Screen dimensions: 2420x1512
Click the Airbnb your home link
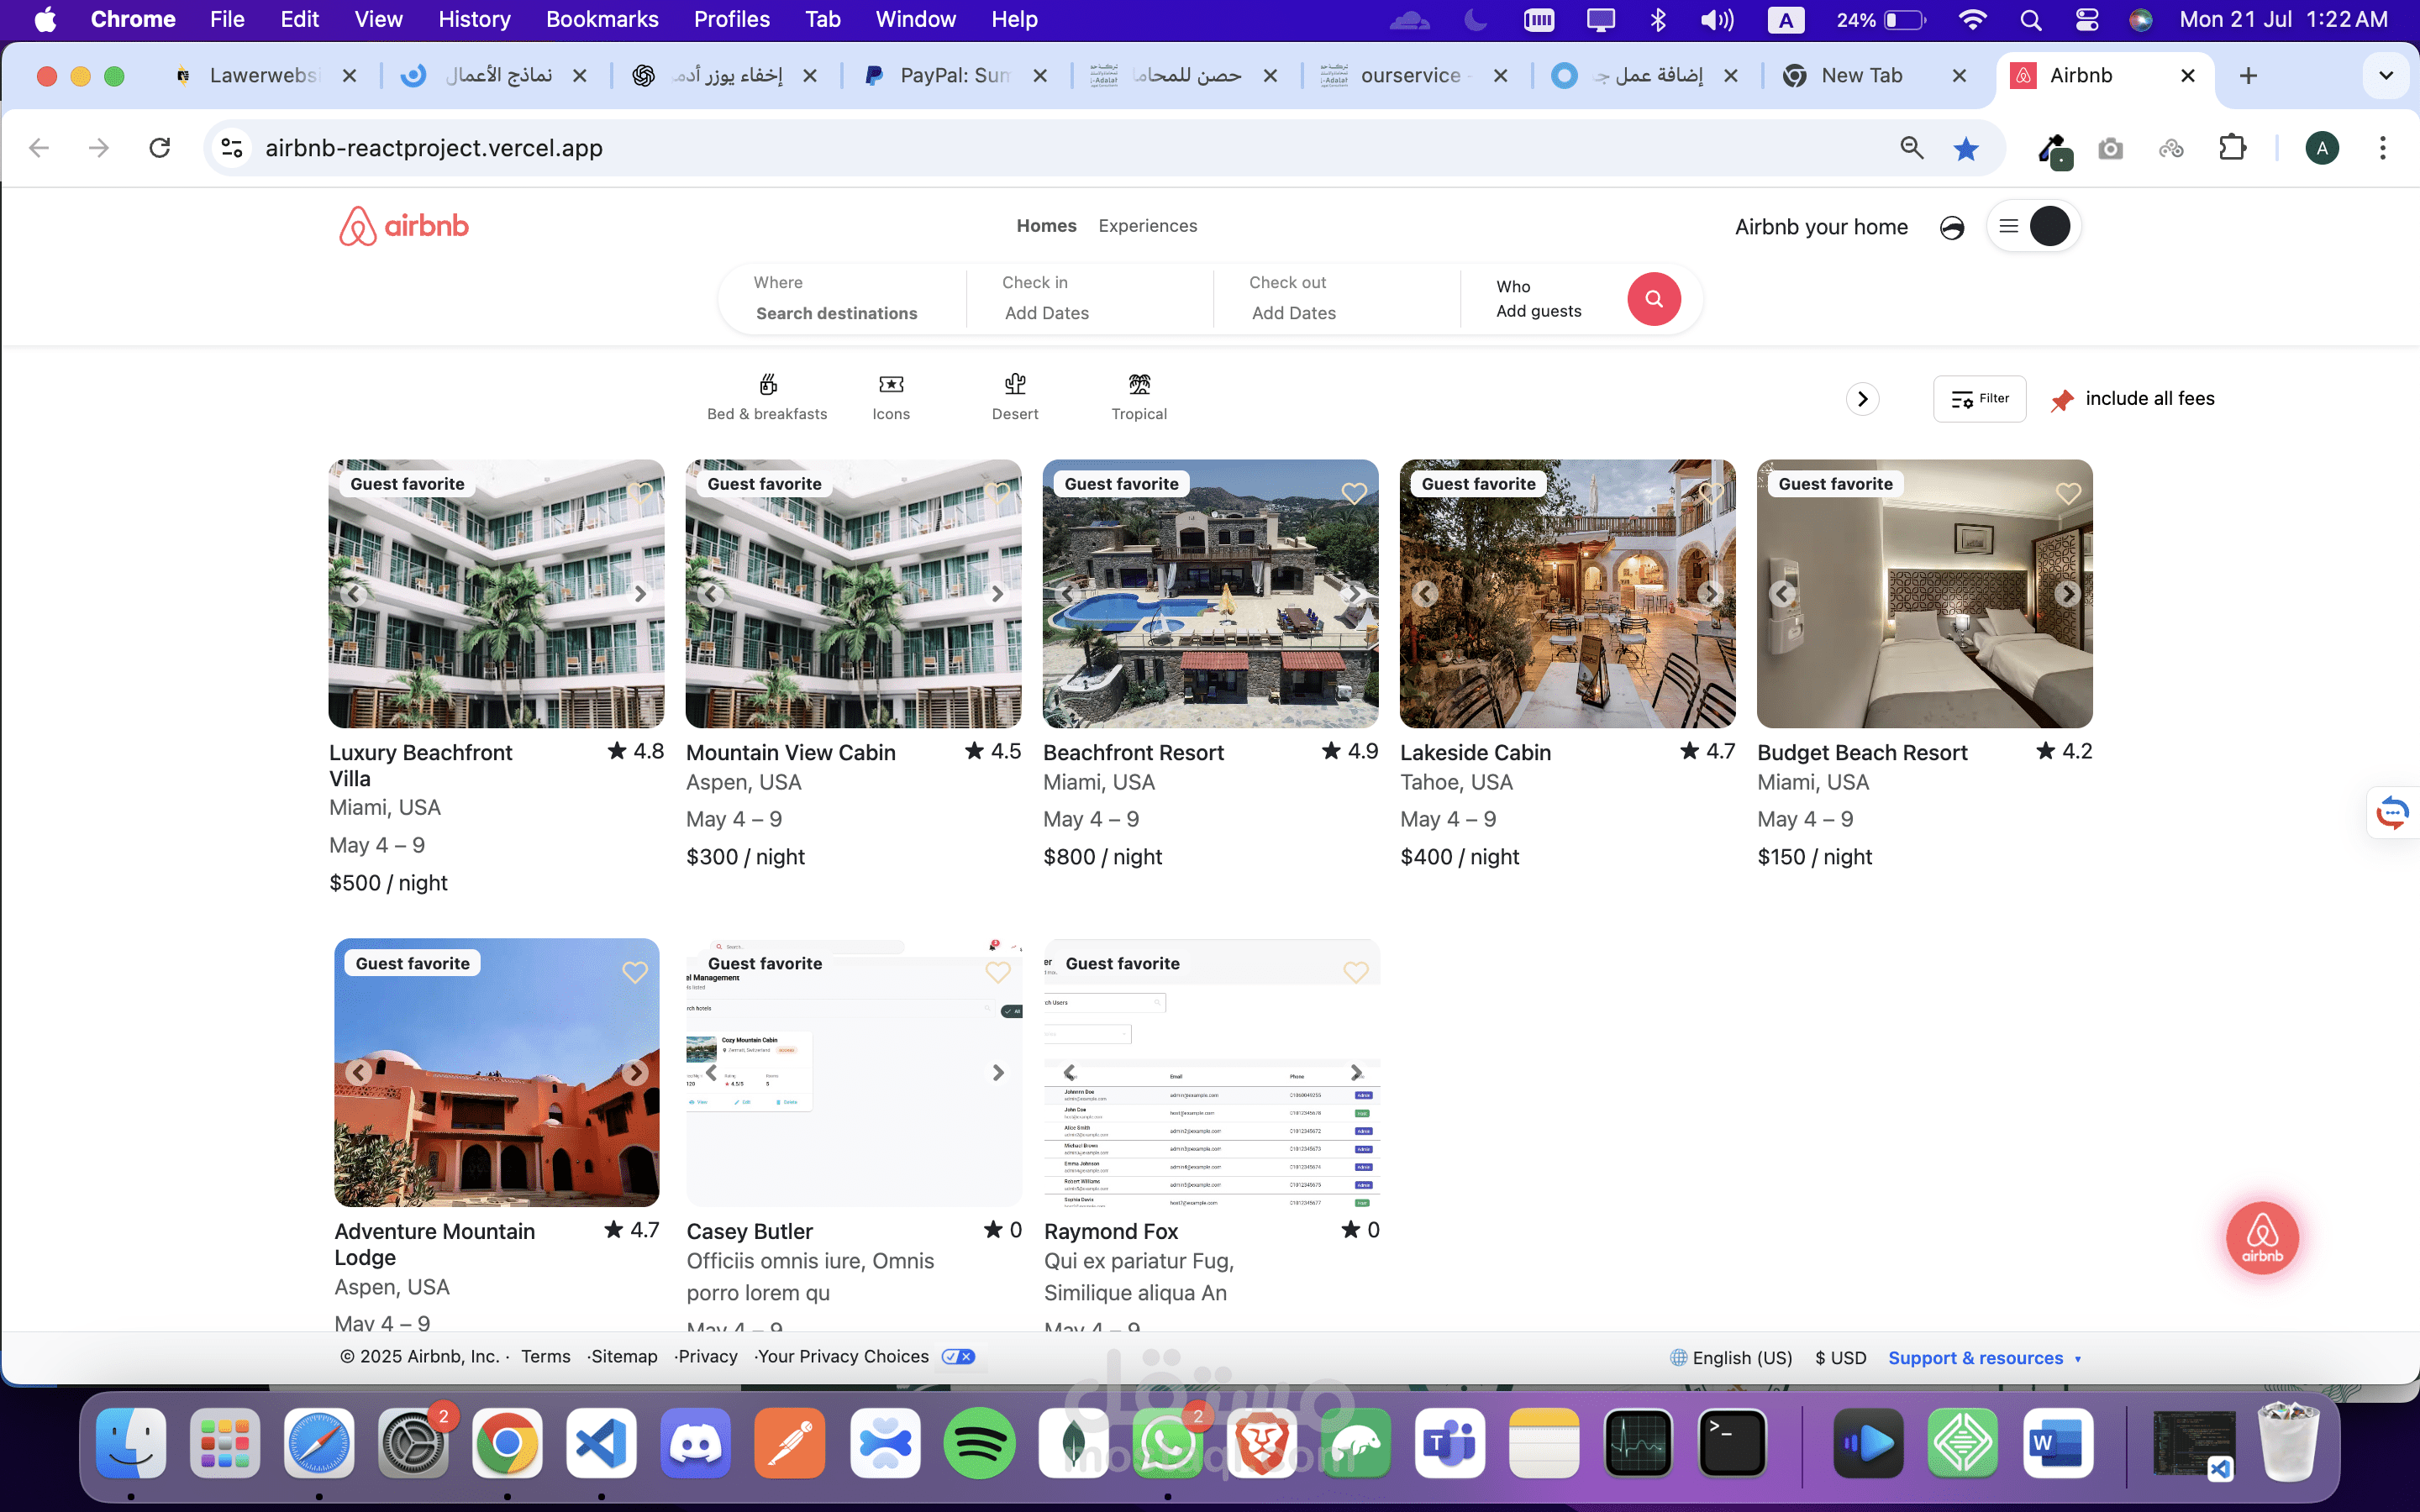(1821, 227)
